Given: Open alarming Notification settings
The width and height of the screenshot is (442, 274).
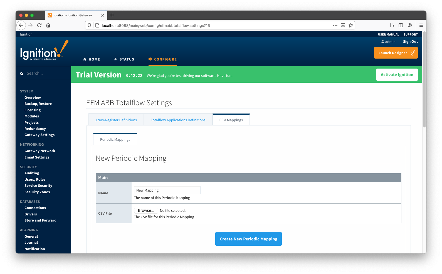Looking at the screenshot, I should (x=34, y=249).
